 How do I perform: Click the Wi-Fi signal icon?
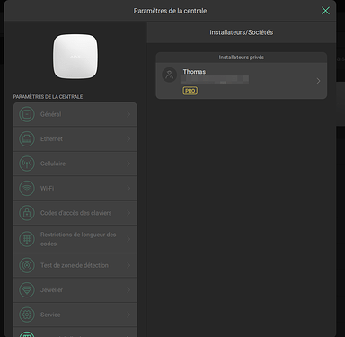[27, 188]
